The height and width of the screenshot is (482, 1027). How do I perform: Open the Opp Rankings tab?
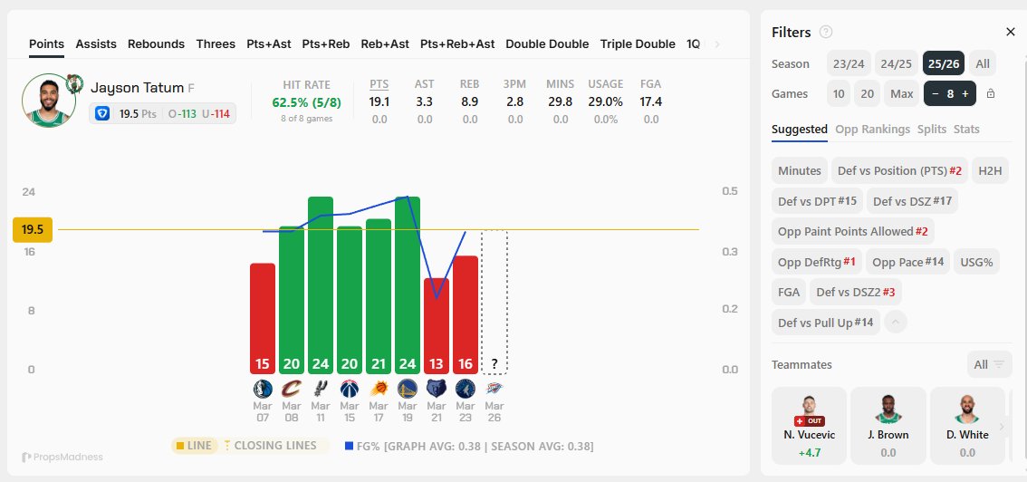pyautogui.click(x=872, y=130)
